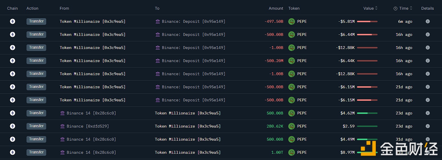This screenshot has width=442, height=160.
Task: Open Token Millionaire recipient in 280.62K row
Action: (x=188, y=126)
